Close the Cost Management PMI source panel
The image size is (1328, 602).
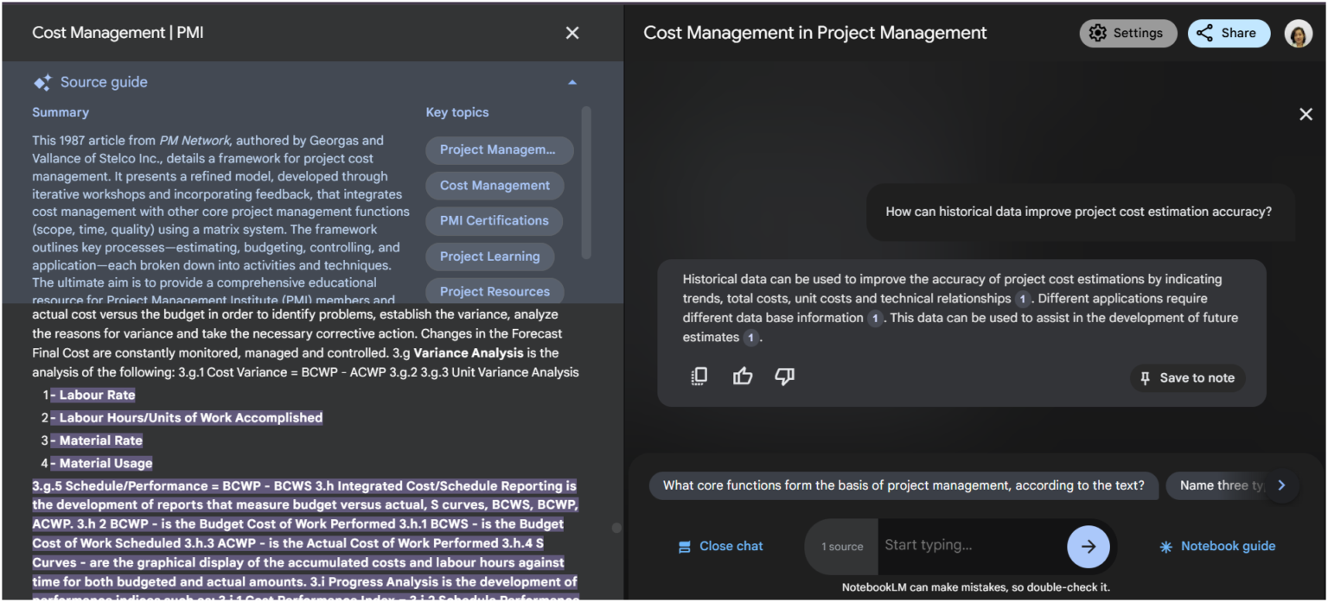[571, 32]
